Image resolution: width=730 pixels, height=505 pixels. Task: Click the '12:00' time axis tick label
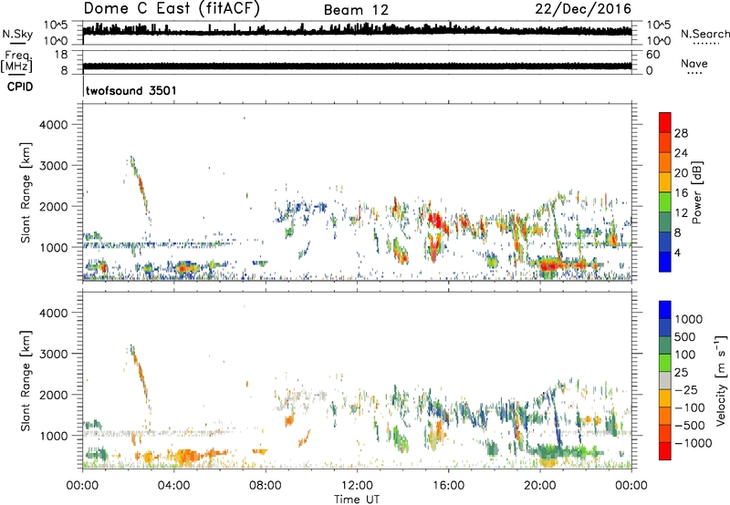[x=357, y=486]
